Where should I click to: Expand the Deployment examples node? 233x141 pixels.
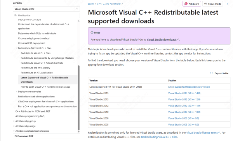[17, 92]
